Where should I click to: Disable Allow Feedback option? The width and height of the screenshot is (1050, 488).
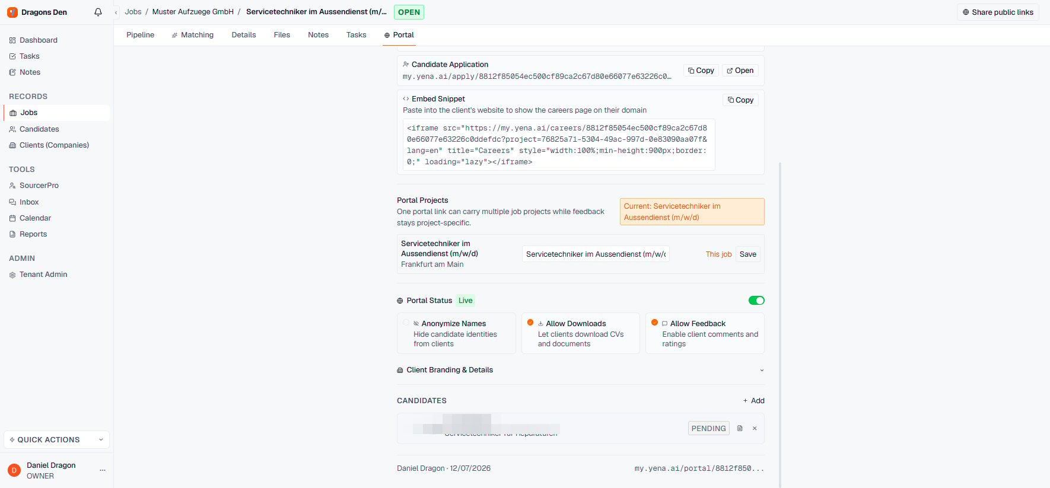(654, 323)
